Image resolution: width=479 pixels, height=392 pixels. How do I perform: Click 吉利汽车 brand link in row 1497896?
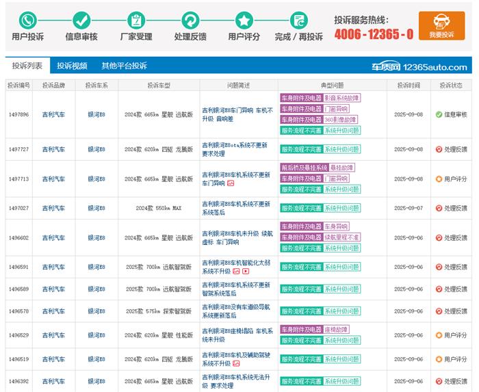(53, 114)
